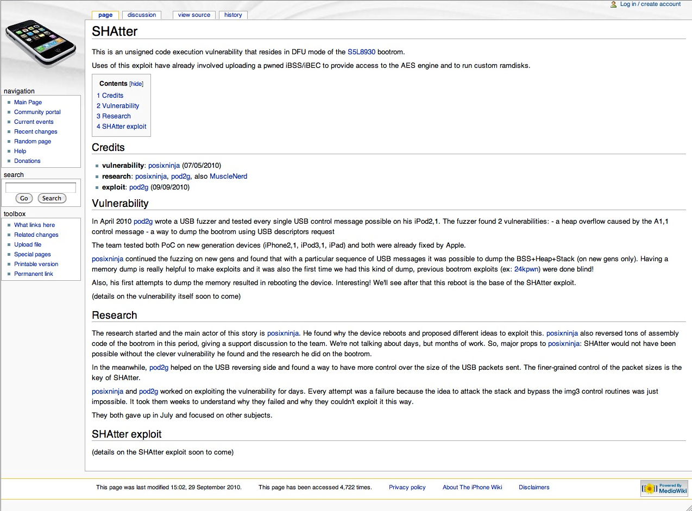Open the S5L8930 link
Viewport: 692px width, 511px height.
[361, 53]
